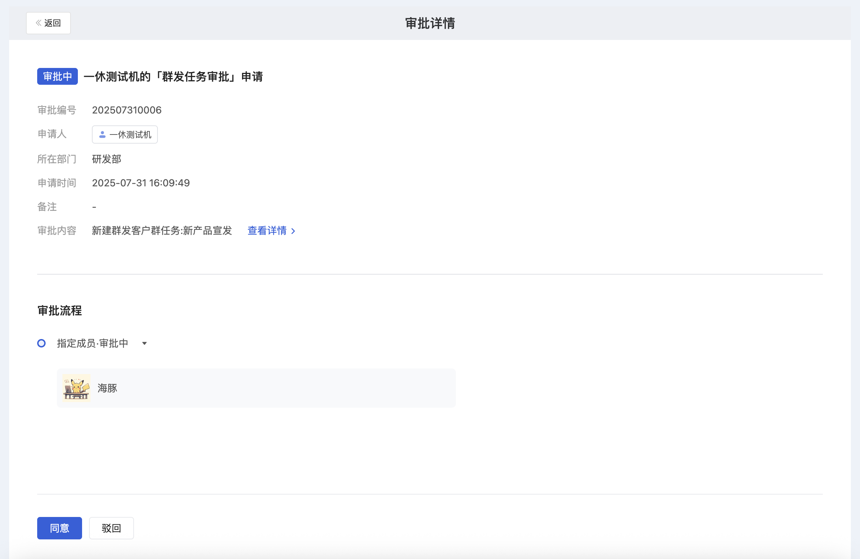Click department value 研发部
This screenshot has height=559, width=860.
pos(107,159)
